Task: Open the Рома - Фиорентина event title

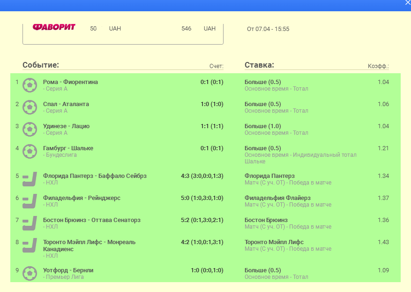Action: coord(70,82)
